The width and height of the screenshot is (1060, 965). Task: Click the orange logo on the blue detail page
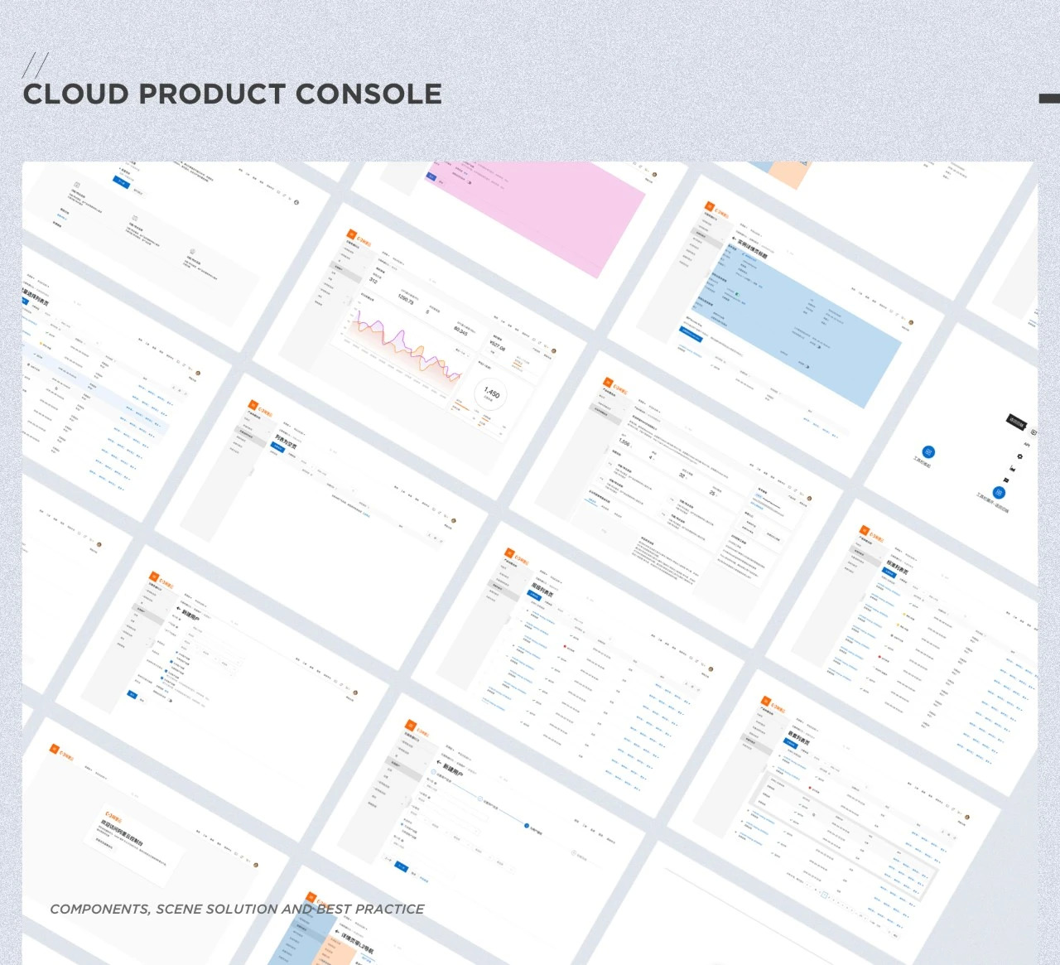tap(710, 205)
